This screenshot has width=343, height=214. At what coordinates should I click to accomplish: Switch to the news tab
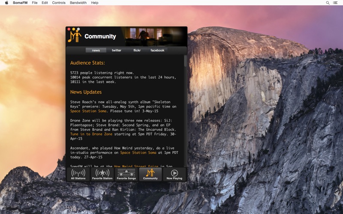pos(96,50)
